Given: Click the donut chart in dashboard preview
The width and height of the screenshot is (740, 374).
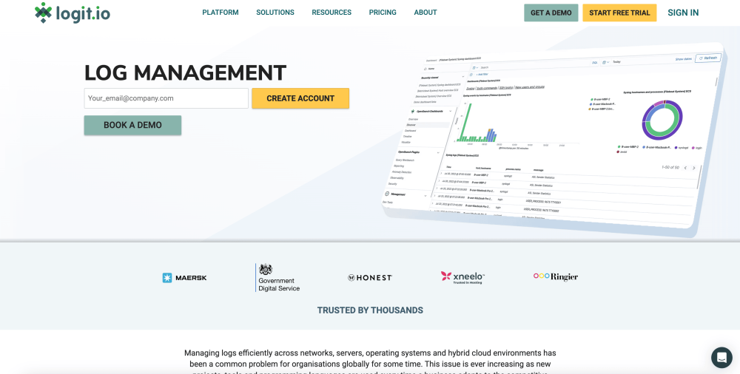Looking at the screenshot, I should click(x=662, y=120).
